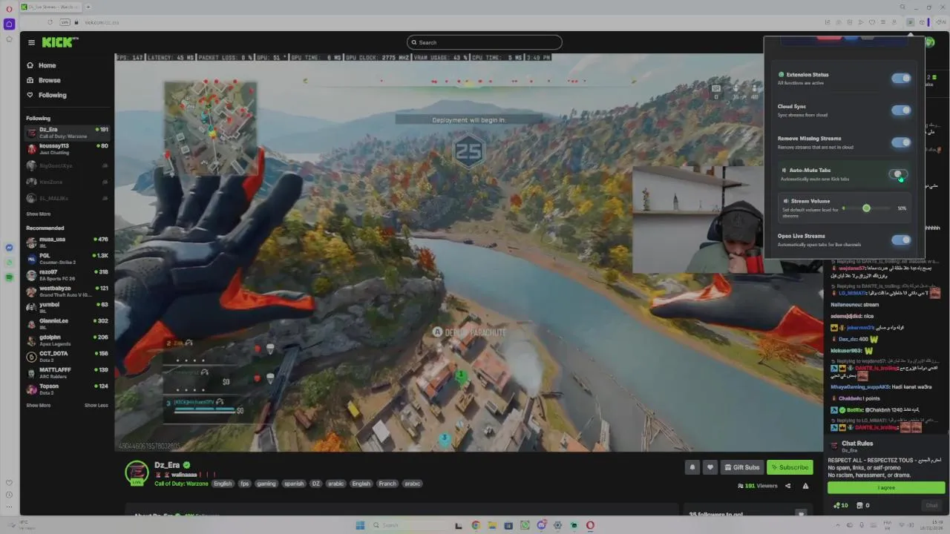Open Dz_Era profile avatar
The width and height of the screenshot is (950, 534).
(x=137, y=472)
